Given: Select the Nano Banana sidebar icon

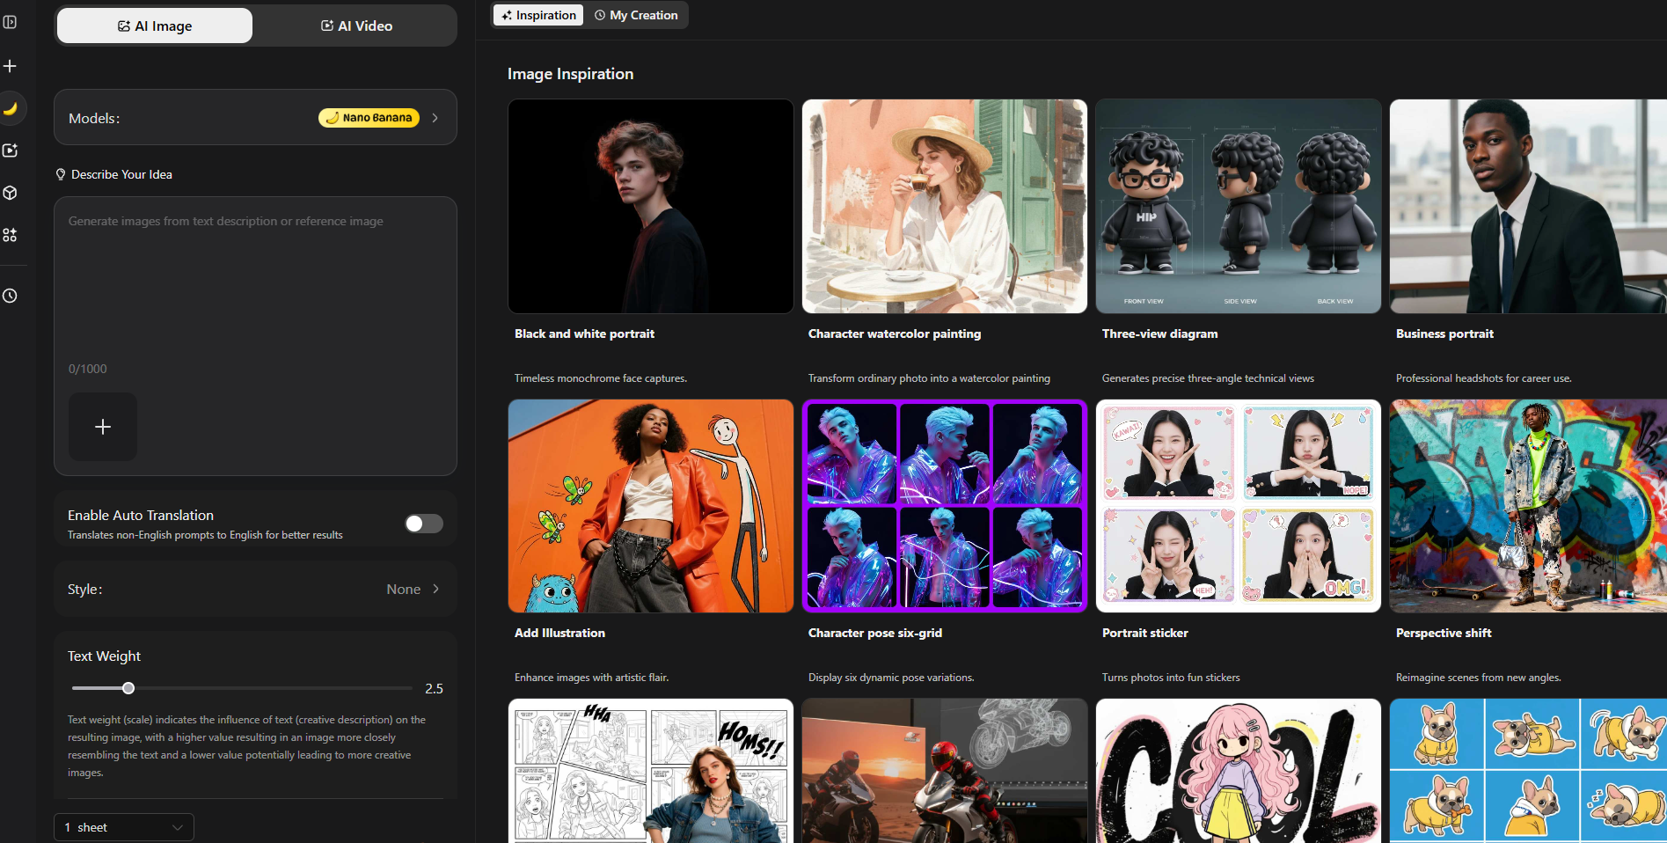Looking at the screenshot, I should (x=11, y=108).
